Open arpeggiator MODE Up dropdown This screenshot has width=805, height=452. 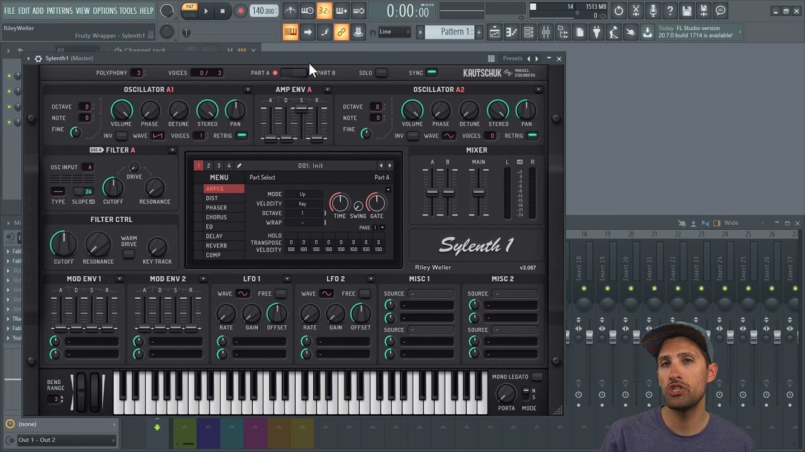tap(304, 194)
